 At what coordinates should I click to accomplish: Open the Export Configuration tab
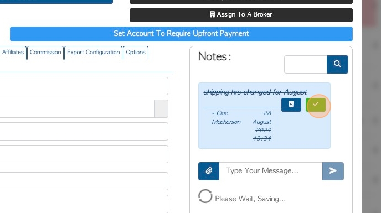click(93, 53)
